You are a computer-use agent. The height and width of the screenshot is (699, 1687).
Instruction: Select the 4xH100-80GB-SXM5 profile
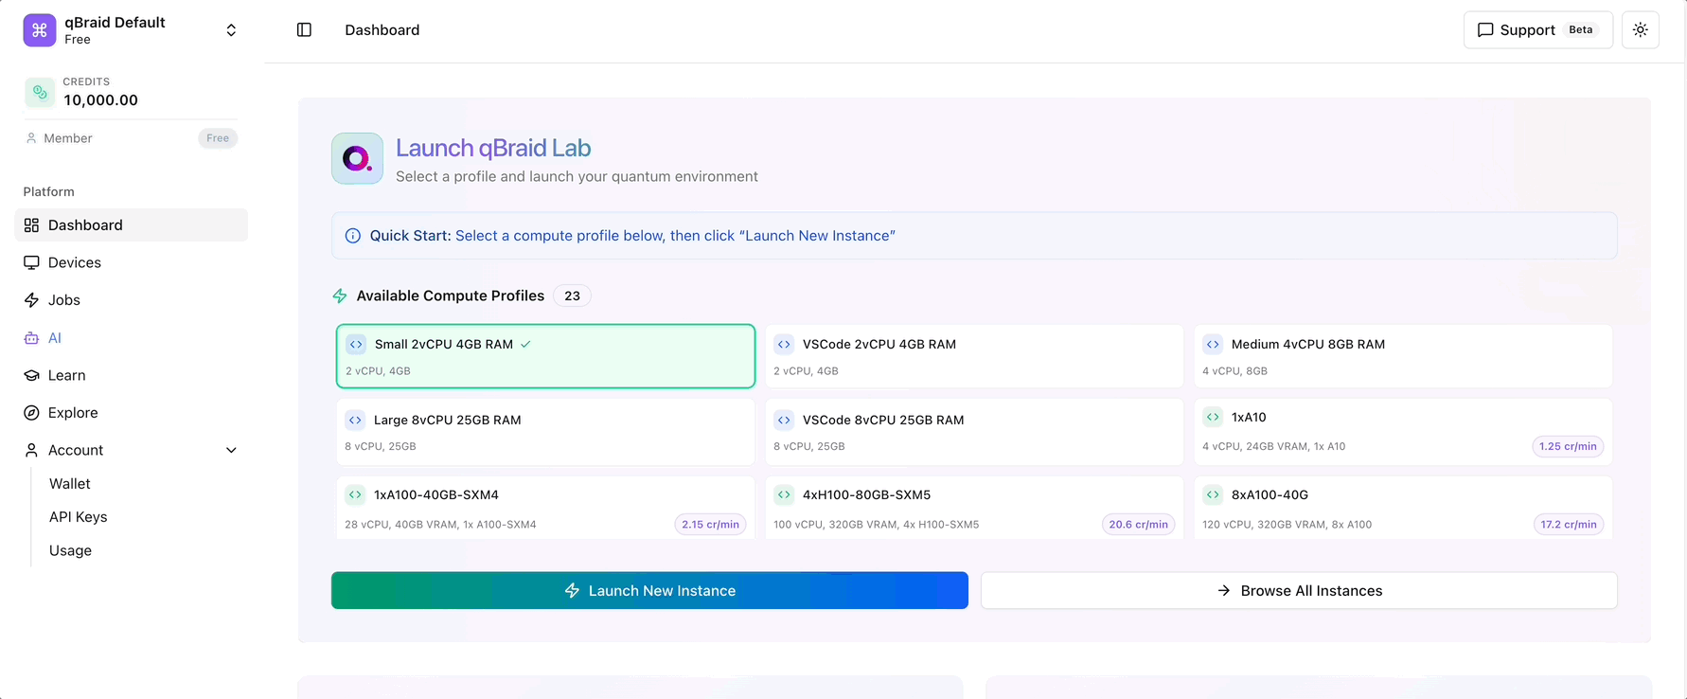pyautogui.click(x=974, y=509)
